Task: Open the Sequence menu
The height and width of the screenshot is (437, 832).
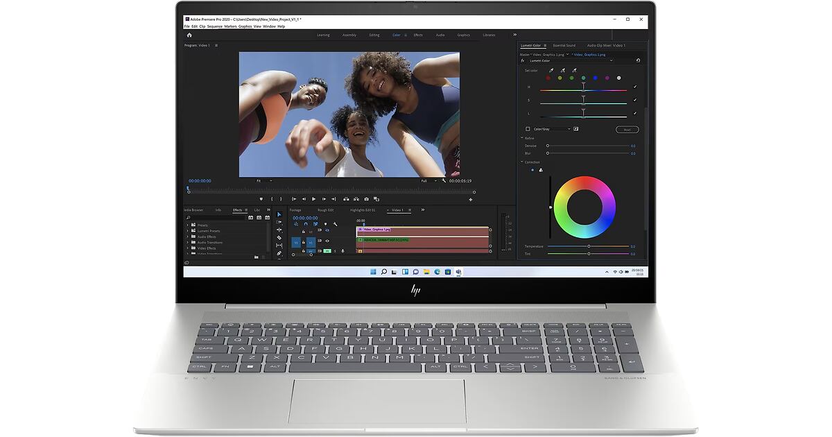Action: (215, 26)
